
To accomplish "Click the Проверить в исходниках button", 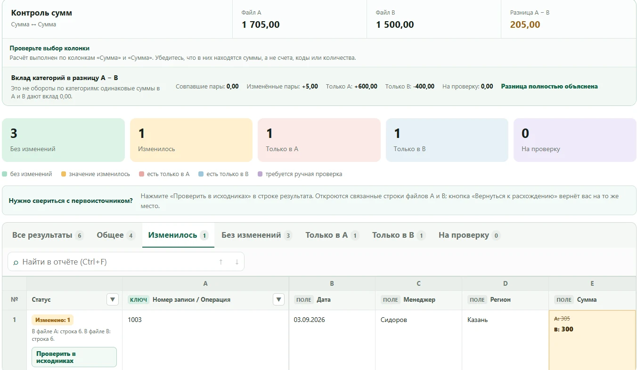I will [74, 357].
